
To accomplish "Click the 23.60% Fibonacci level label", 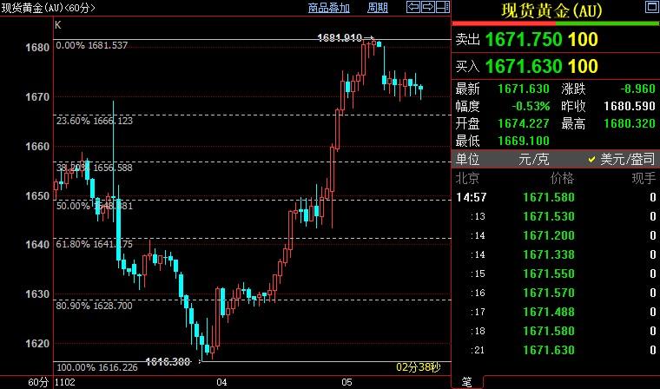I will click(x=94, y=121).
